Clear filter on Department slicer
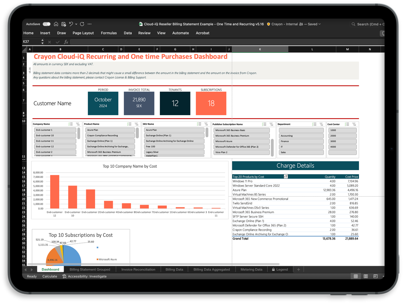403x304 pixels. click(321, 124)
